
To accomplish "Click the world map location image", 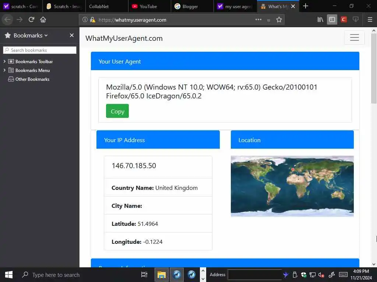I will [x=292, y=186].
